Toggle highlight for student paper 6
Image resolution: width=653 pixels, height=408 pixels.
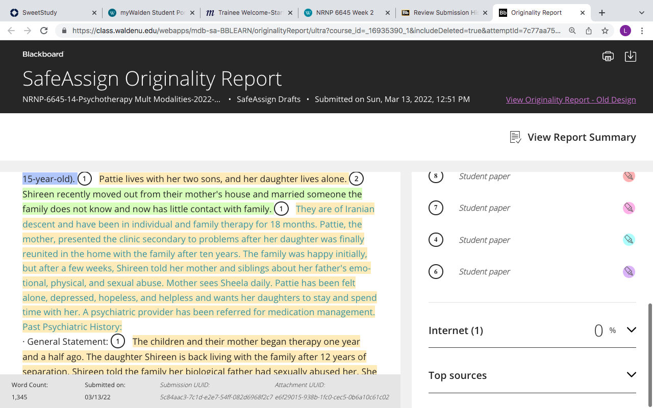tap(629, 272)
